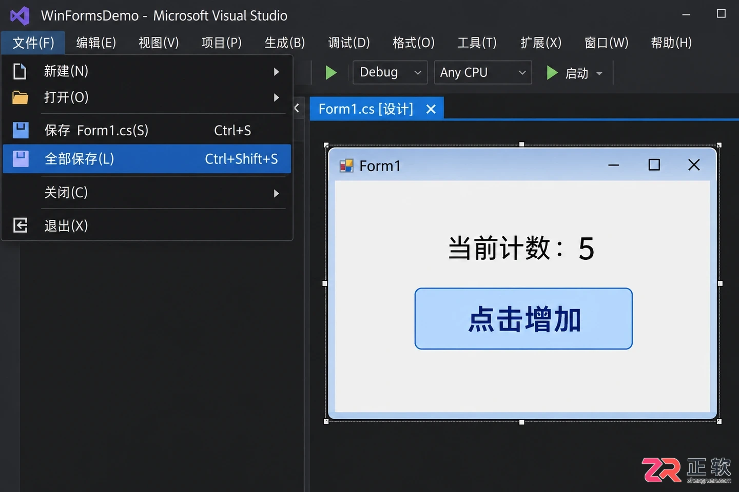Click the floppy disk icon for 保存 Form1.cs
The height and width of the screenshot is (492, 739).
point(21,130)
